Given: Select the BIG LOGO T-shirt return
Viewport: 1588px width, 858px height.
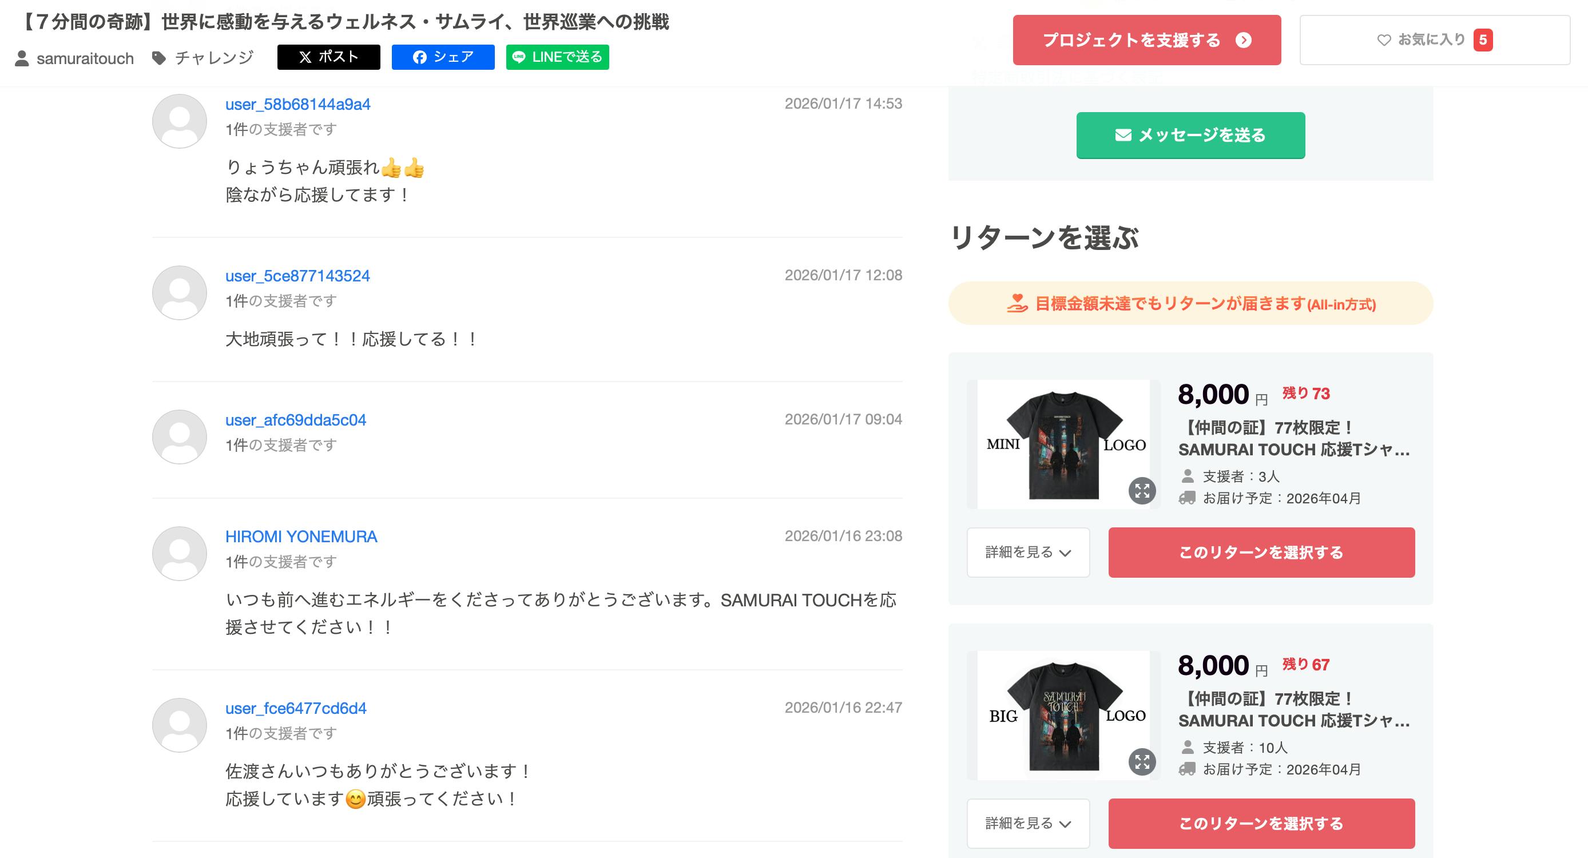Looking at the screenshot, I should 1261,824.
